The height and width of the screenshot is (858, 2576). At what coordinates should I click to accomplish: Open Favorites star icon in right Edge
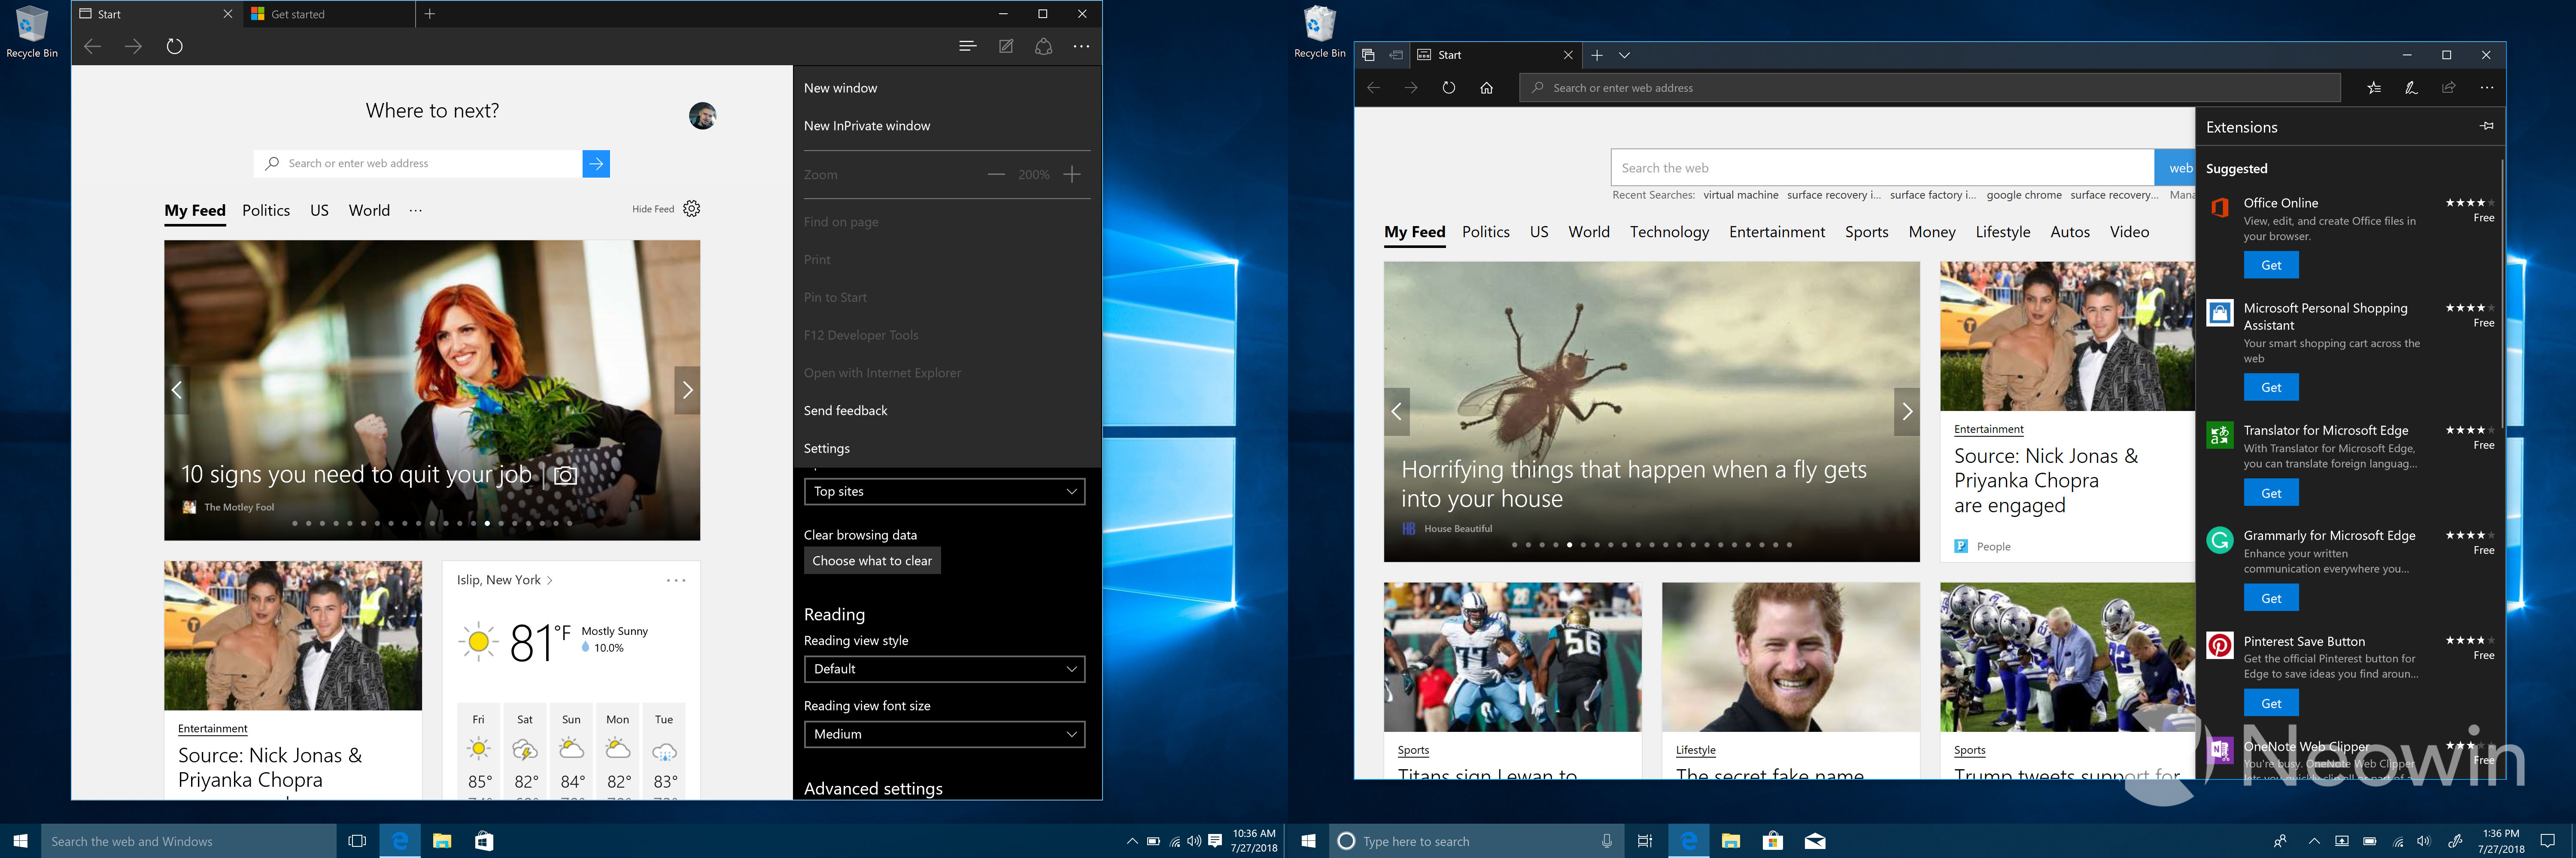click(2374, 88)
